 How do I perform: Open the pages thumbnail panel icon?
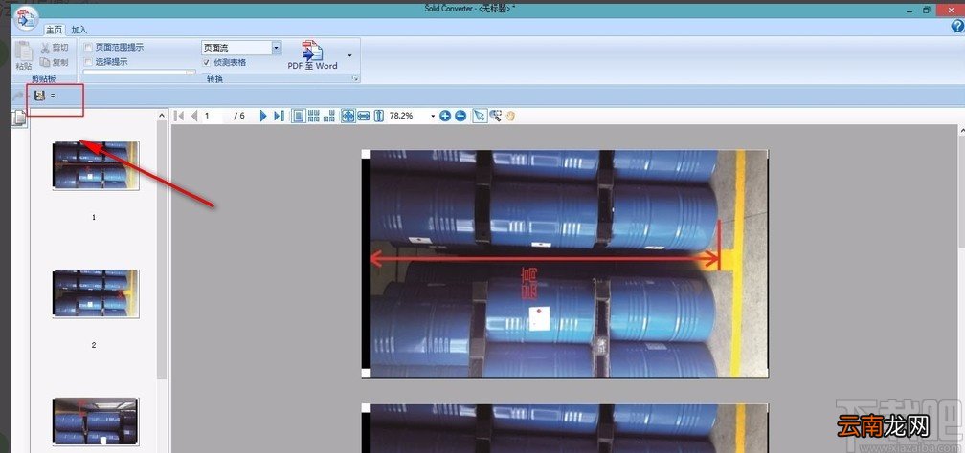click(20, 118)
